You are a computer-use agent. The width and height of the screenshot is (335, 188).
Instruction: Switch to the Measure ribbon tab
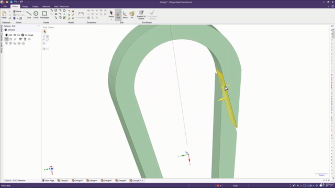point(46,7)
